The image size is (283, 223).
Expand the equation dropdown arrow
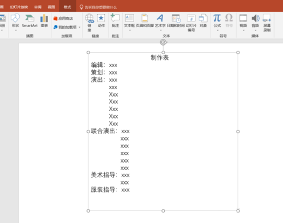(x=218, y=30)
